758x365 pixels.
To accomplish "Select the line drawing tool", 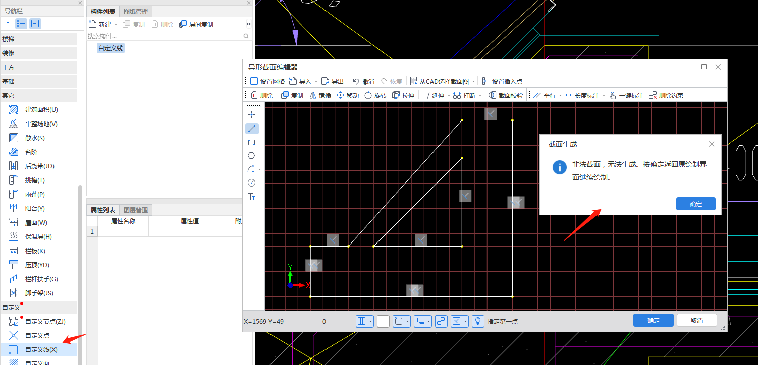I will pyautogui.click(x=251, y=129).
